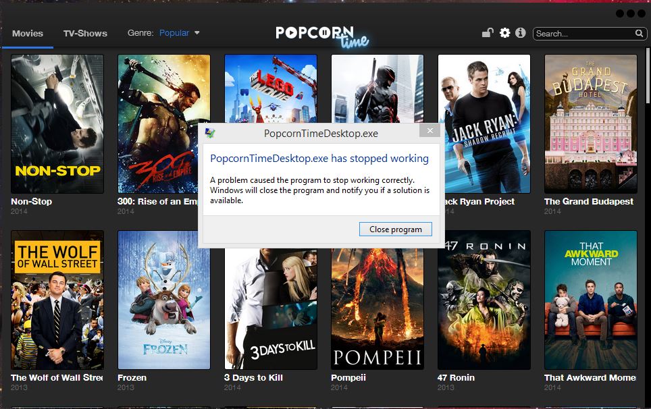Viewport: 651px width, 409px height.
Task: Click the Close program button
Action: 395,229
